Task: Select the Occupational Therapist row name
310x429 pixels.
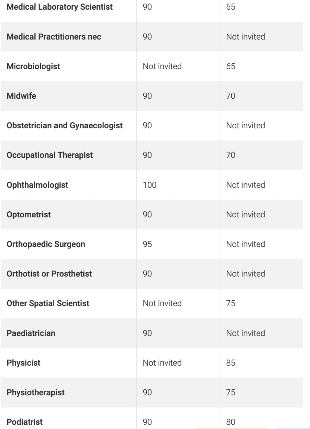Action: pos(50,155)
